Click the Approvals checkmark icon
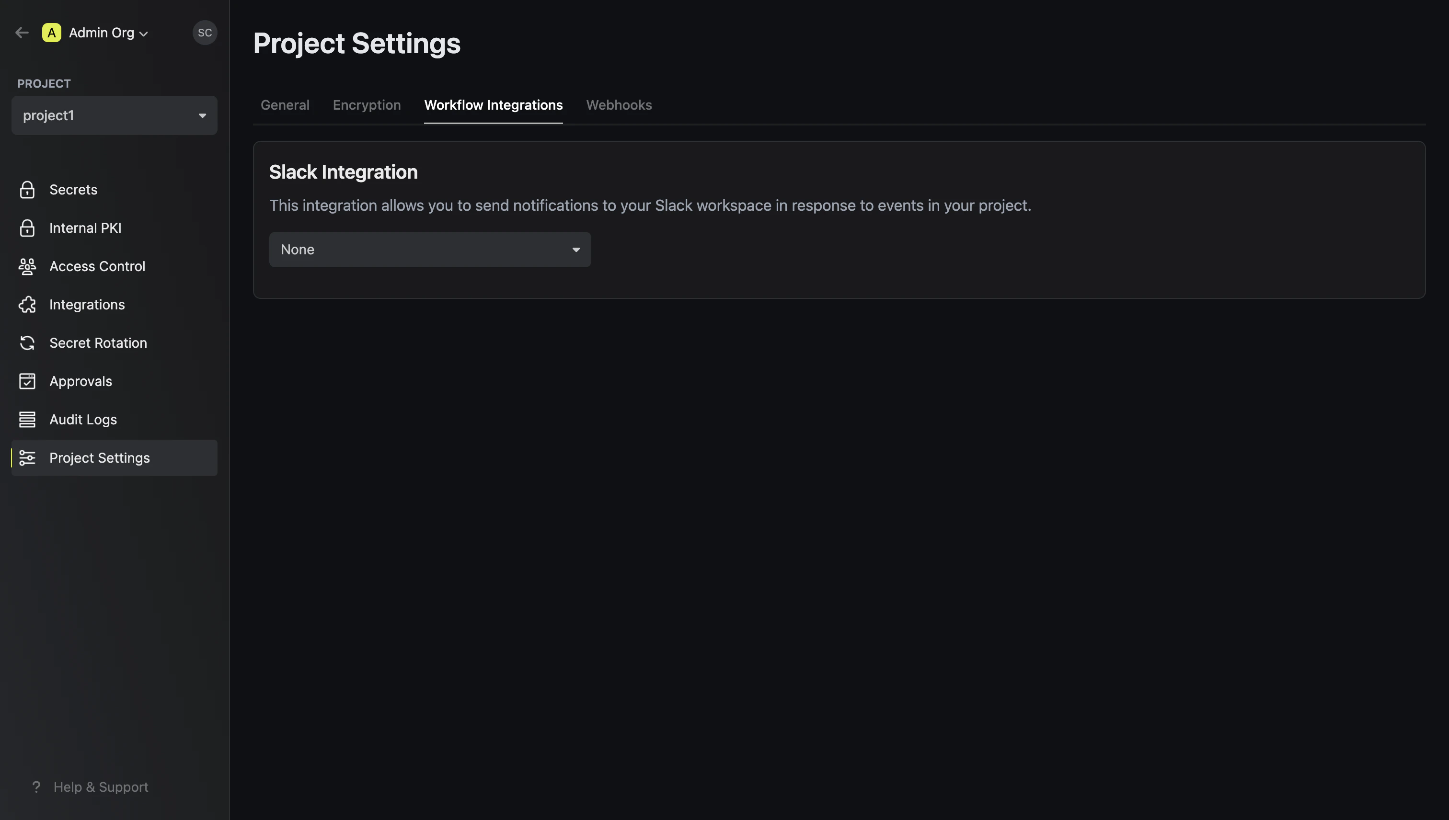 coord(27,381)
